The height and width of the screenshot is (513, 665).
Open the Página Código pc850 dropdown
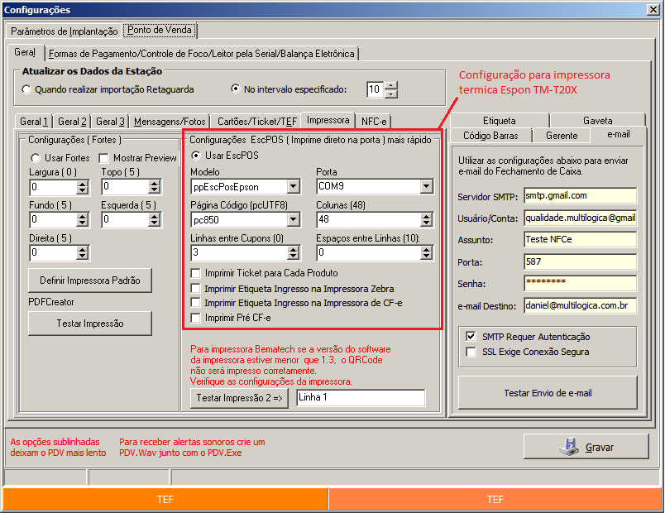click(293, 219)
